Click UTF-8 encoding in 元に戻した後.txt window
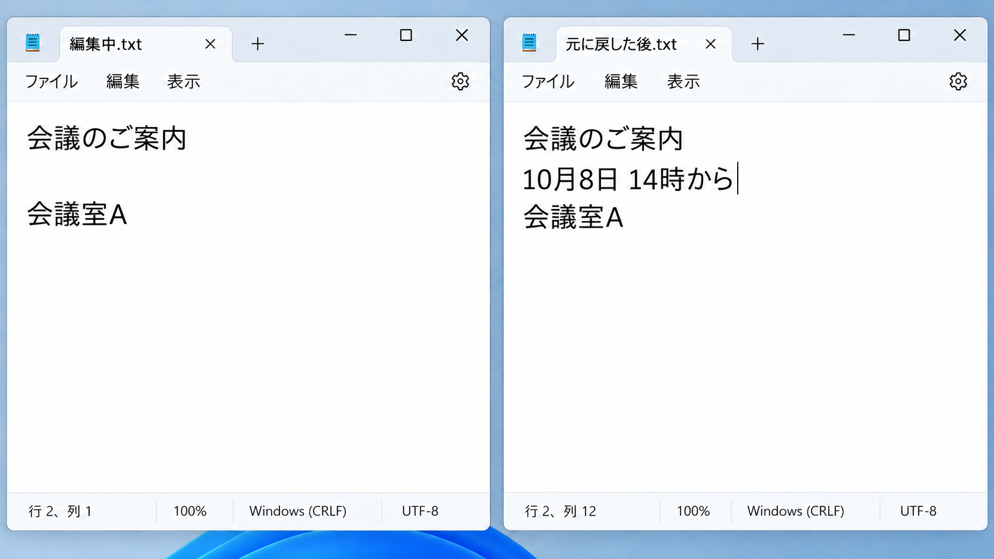Screen dimensions: 994x559 coord(918,511)
